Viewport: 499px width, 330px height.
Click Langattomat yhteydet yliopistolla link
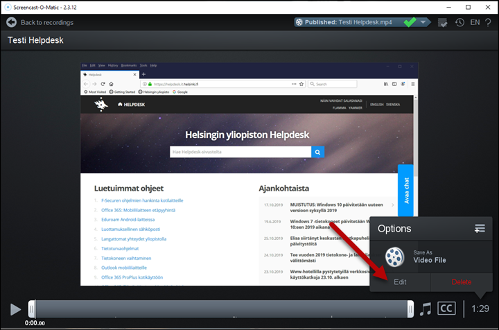tap(134, 239)
